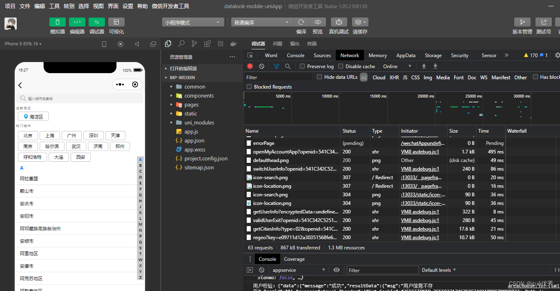Click the 海淀区 location button in simulator
Screen dimensions: 560x291
(x=33, y=116)
